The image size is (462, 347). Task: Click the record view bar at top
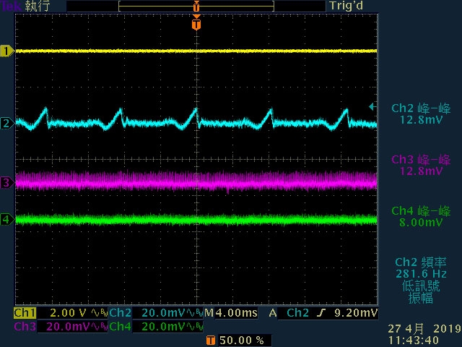click(x=196, y=6)
